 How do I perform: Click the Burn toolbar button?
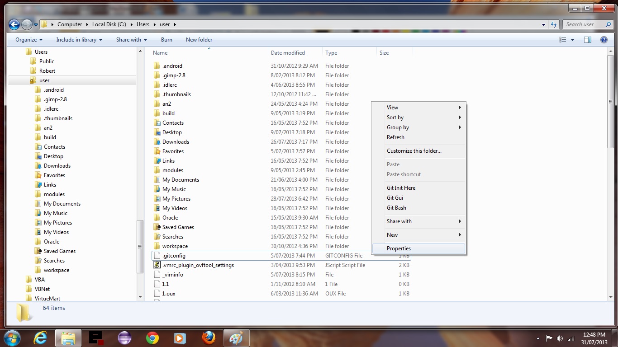[166, 40]
